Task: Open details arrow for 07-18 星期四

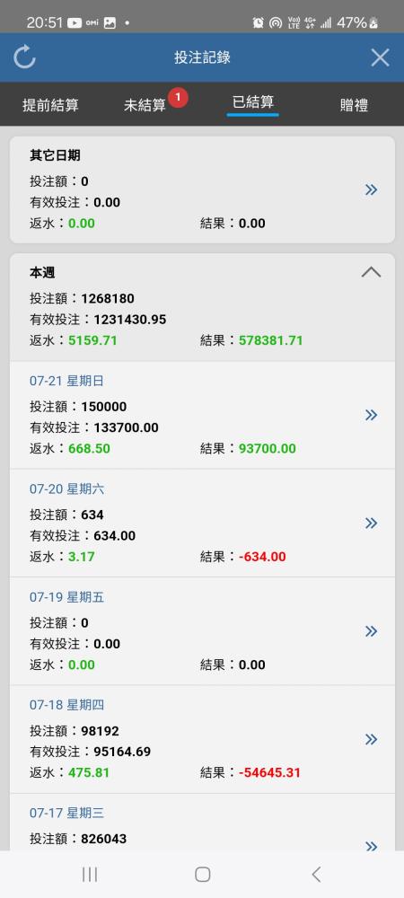Action: (x=372, y=739)
